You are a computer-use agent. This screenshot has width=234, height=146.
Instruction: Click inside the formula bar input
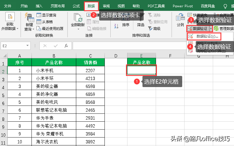(x=129, y=46)
